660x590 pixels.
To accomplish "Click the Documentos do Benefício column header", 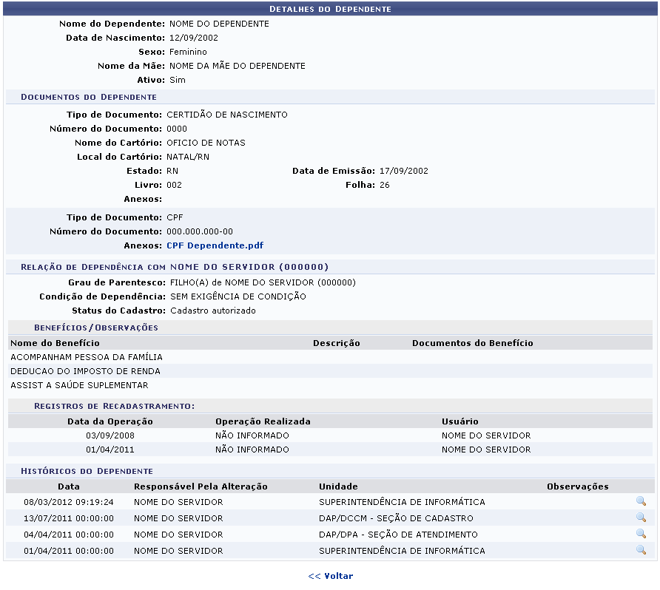I will (x=472, y=343).
